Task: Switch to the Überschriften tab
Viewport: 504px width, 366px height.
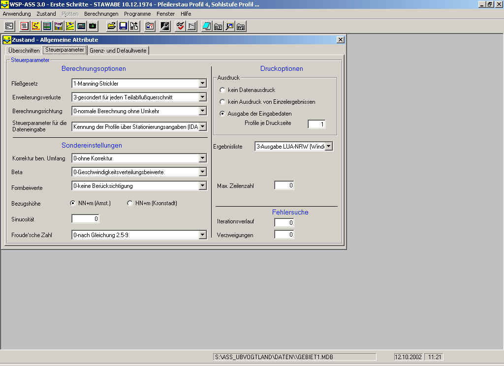Action: click(24, 51)
